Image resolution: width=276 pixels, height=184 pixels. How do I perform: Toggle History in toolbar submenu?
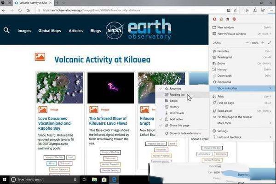point(182,107)
